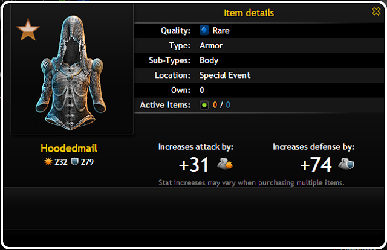Click the Item details header title
The width and height of the screenshot is (387, 250).
tap(249, 13)
